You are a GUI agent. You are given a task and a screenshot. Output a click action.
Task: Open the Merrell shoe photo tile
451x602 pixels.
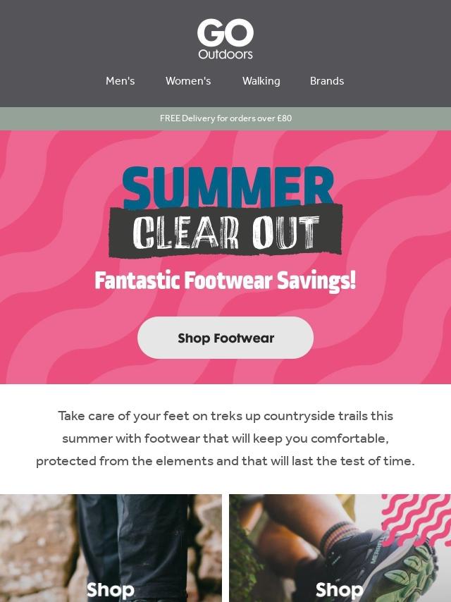tap(340, 548)
